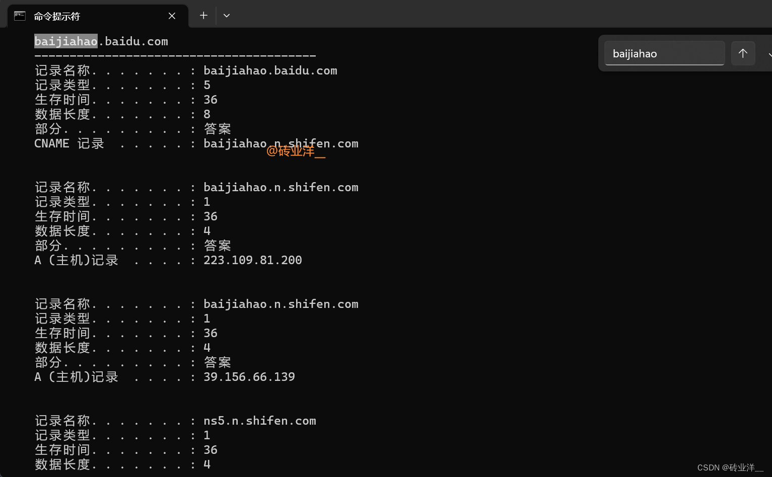Click the CNAME 记录 label
772x477 pixels.
click(x=69, y=144)
